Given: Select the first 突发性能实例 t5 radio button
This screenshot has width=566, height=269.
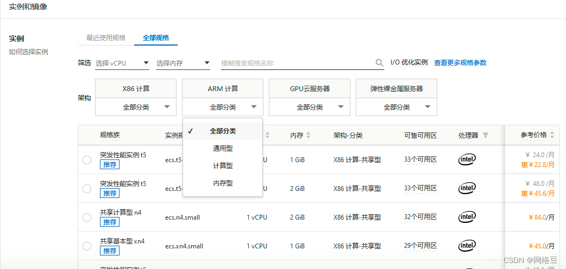Looking at the screenshot, I should (87, 159).
